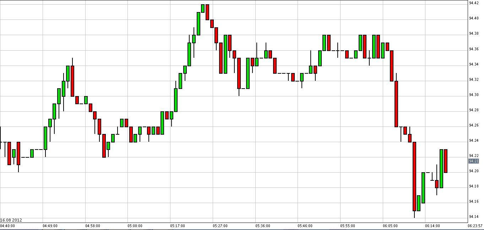Click the 06:14:00 time axis label
Viewport: 484px width, 230px height.
[433, 226]
